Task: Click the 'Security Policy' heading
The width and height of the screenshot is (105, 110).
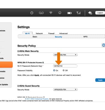Action: pos(27,46)
